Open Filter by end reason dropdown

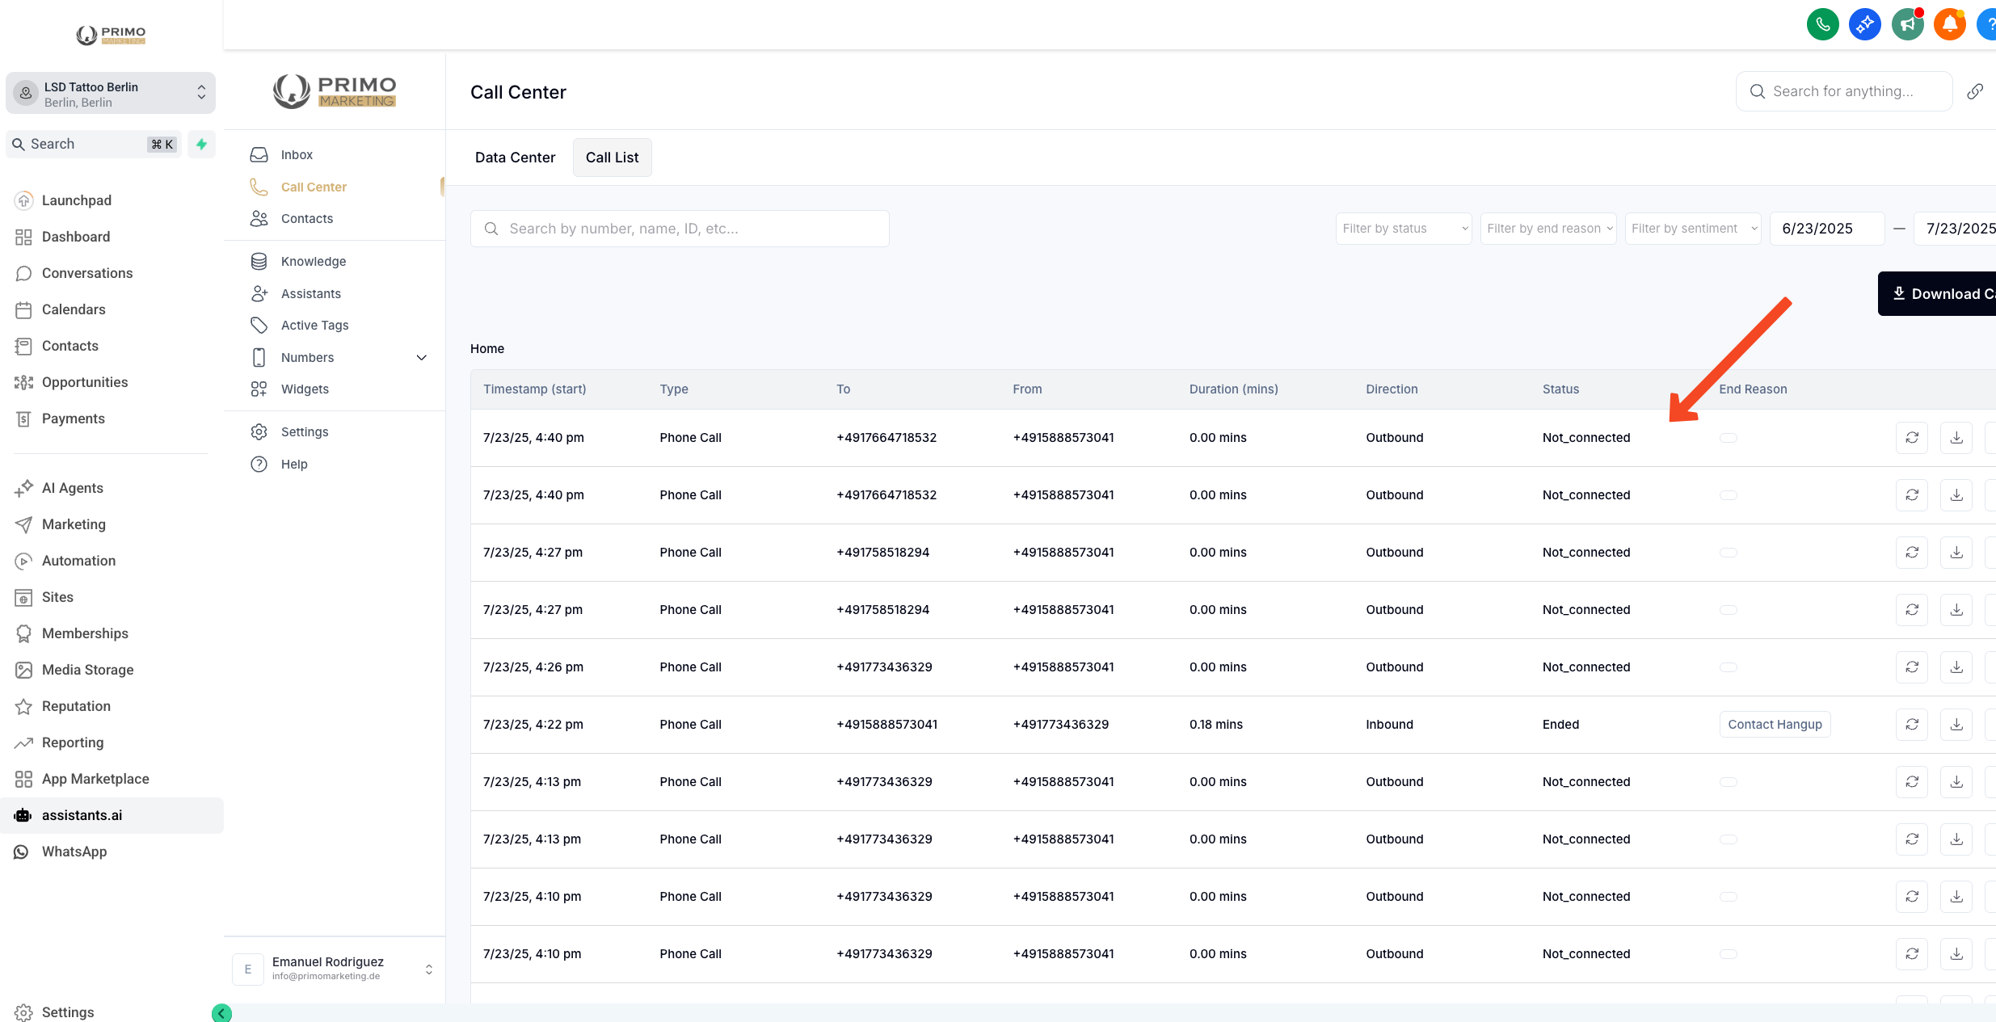coord(1548,229)
